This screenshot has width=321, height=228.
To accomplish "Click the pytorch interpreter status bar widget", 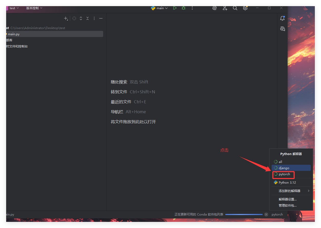I will point(277,214).
